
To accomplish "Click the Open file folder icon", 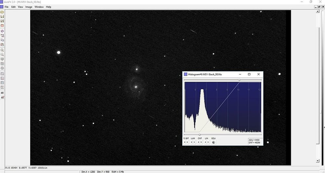I will tap(2, 12).
